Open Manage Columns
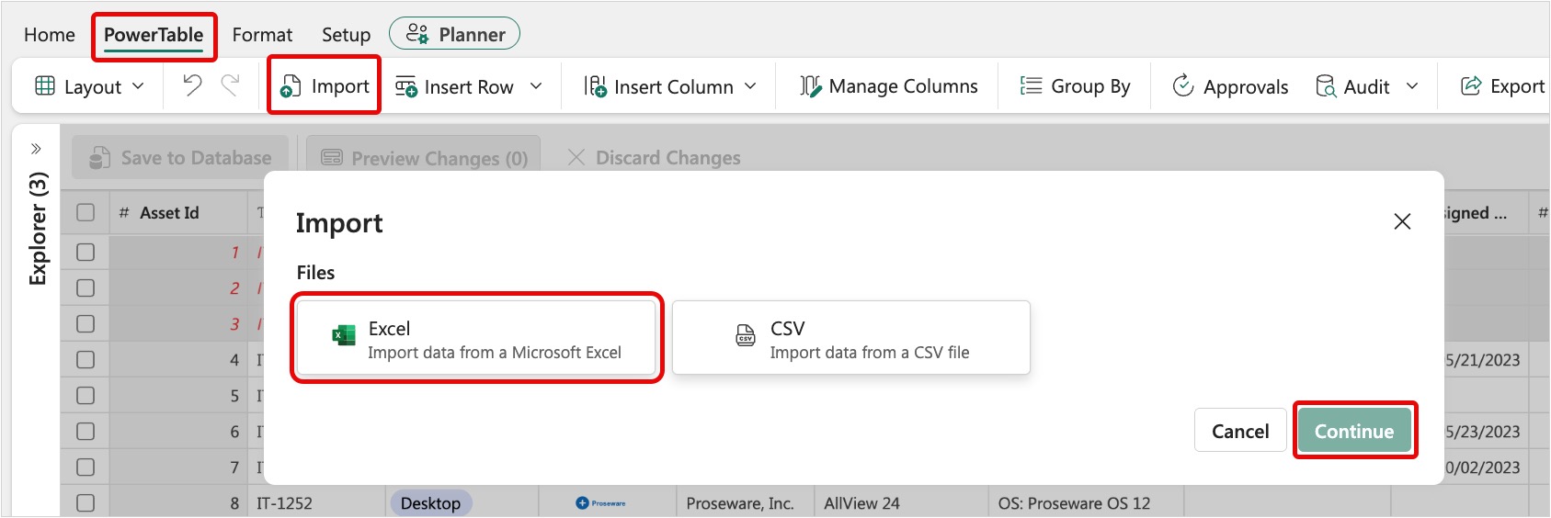This screenshot has height=518, width=1551. 888,86
